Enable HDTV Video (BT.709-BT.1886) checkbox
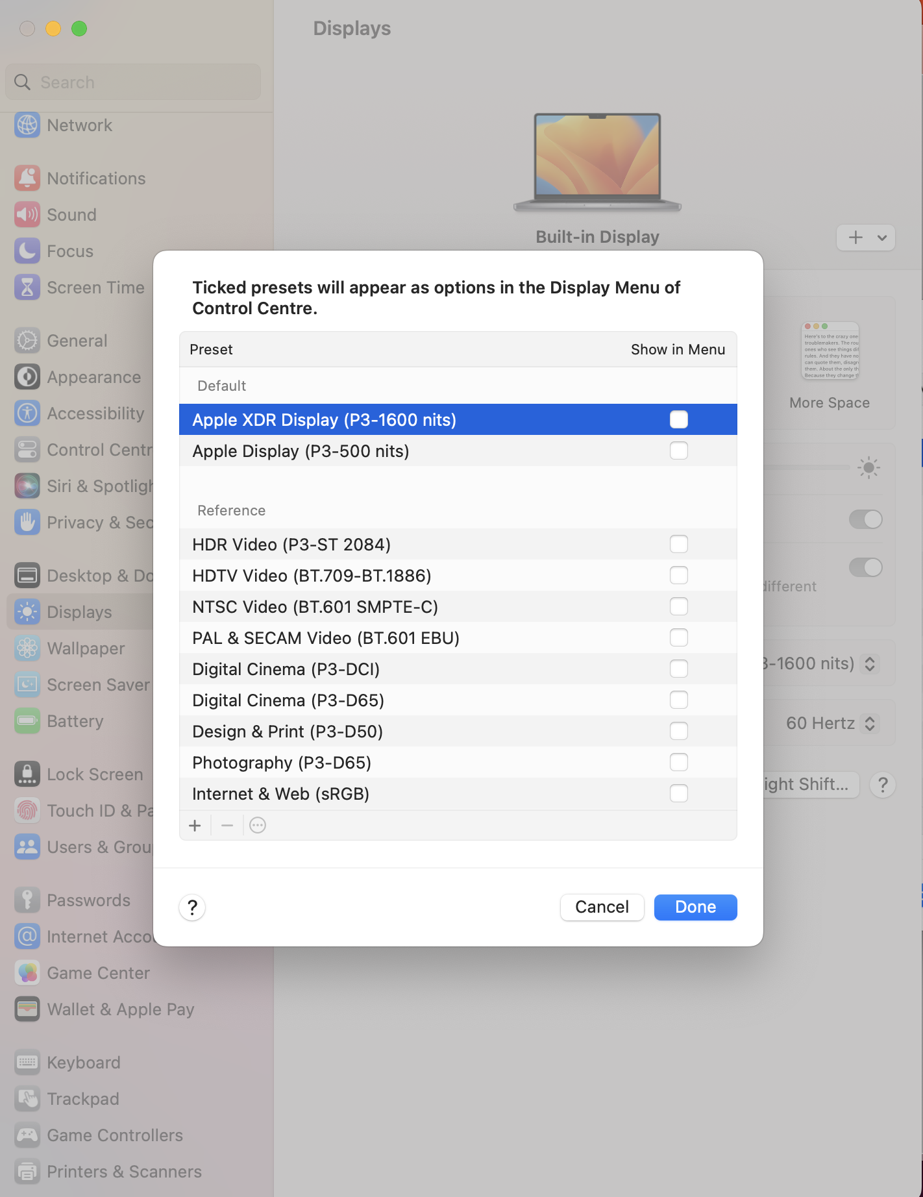Screen dimensions: 923x1197 (679, 576)
